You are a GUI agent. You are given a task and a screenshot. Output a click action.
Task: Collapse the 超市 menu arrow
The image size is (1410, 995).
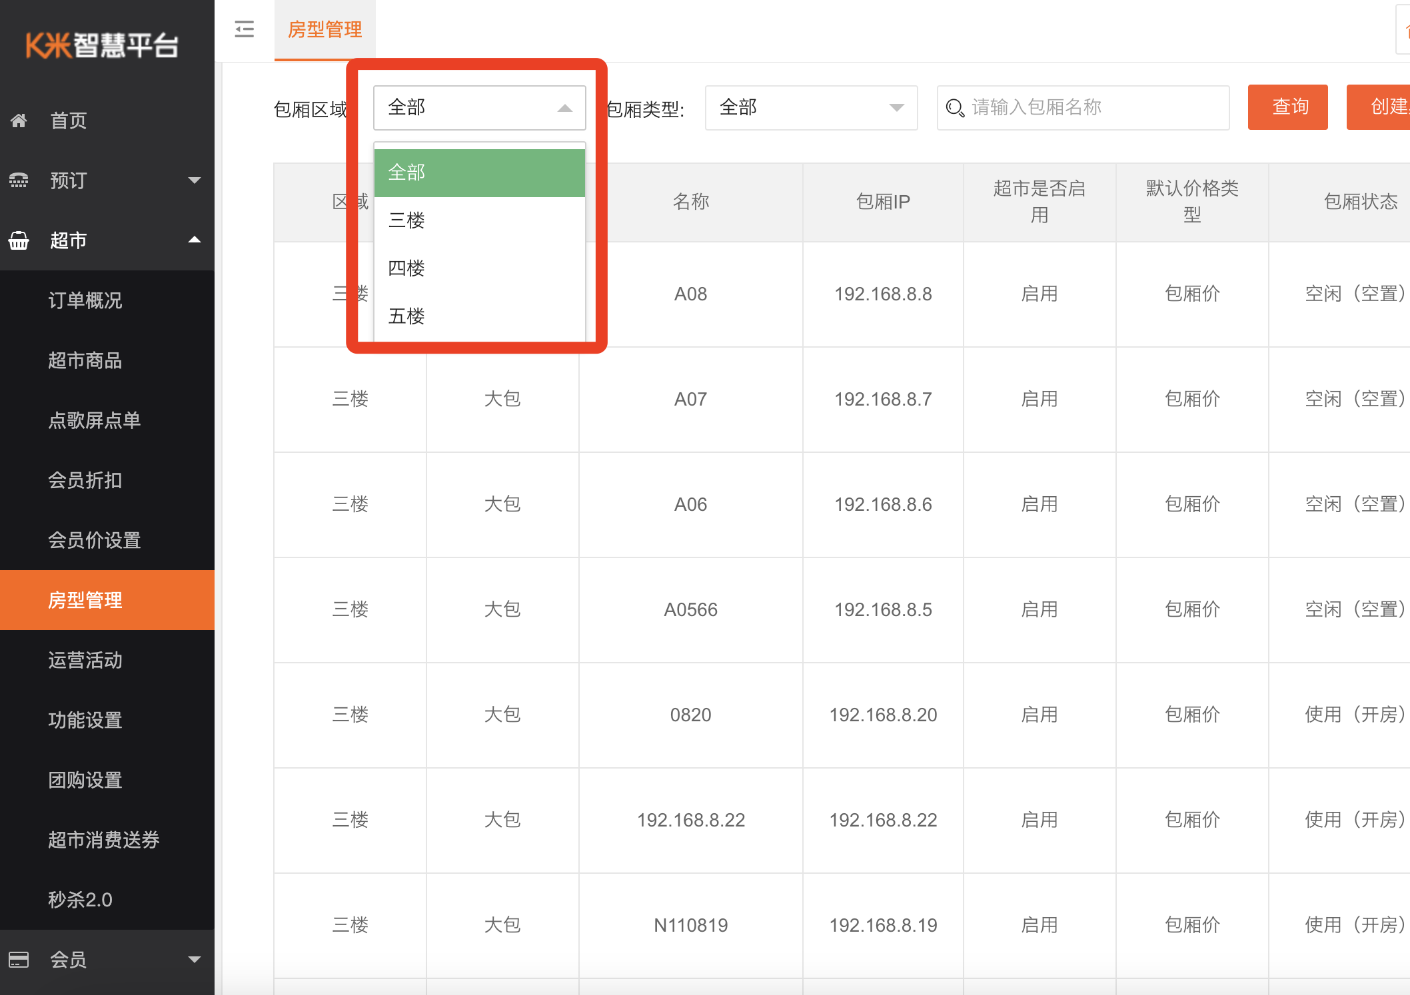(195, 240)
